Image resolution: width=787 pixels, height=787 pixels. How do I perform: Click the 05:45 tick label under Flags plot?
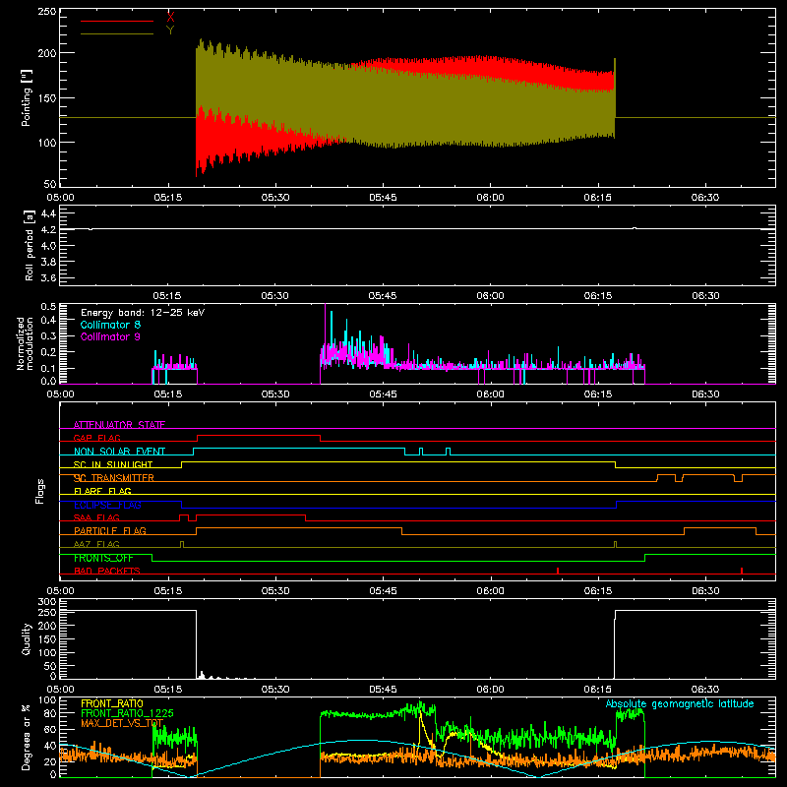tap(383, 591)
